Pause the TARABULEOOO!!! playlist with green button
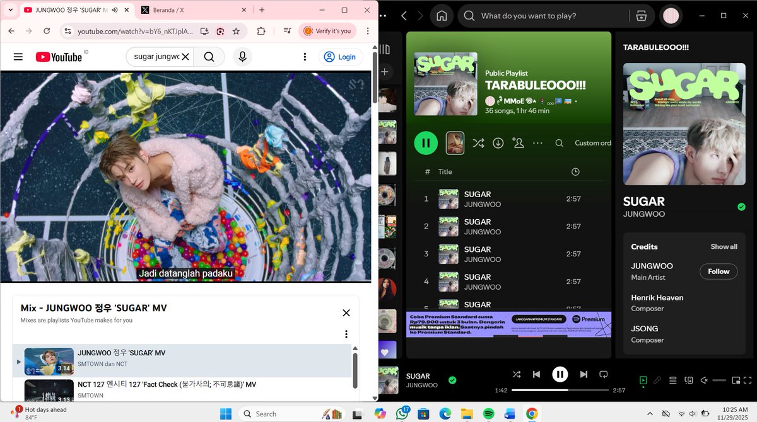 (x=426, y=143)
